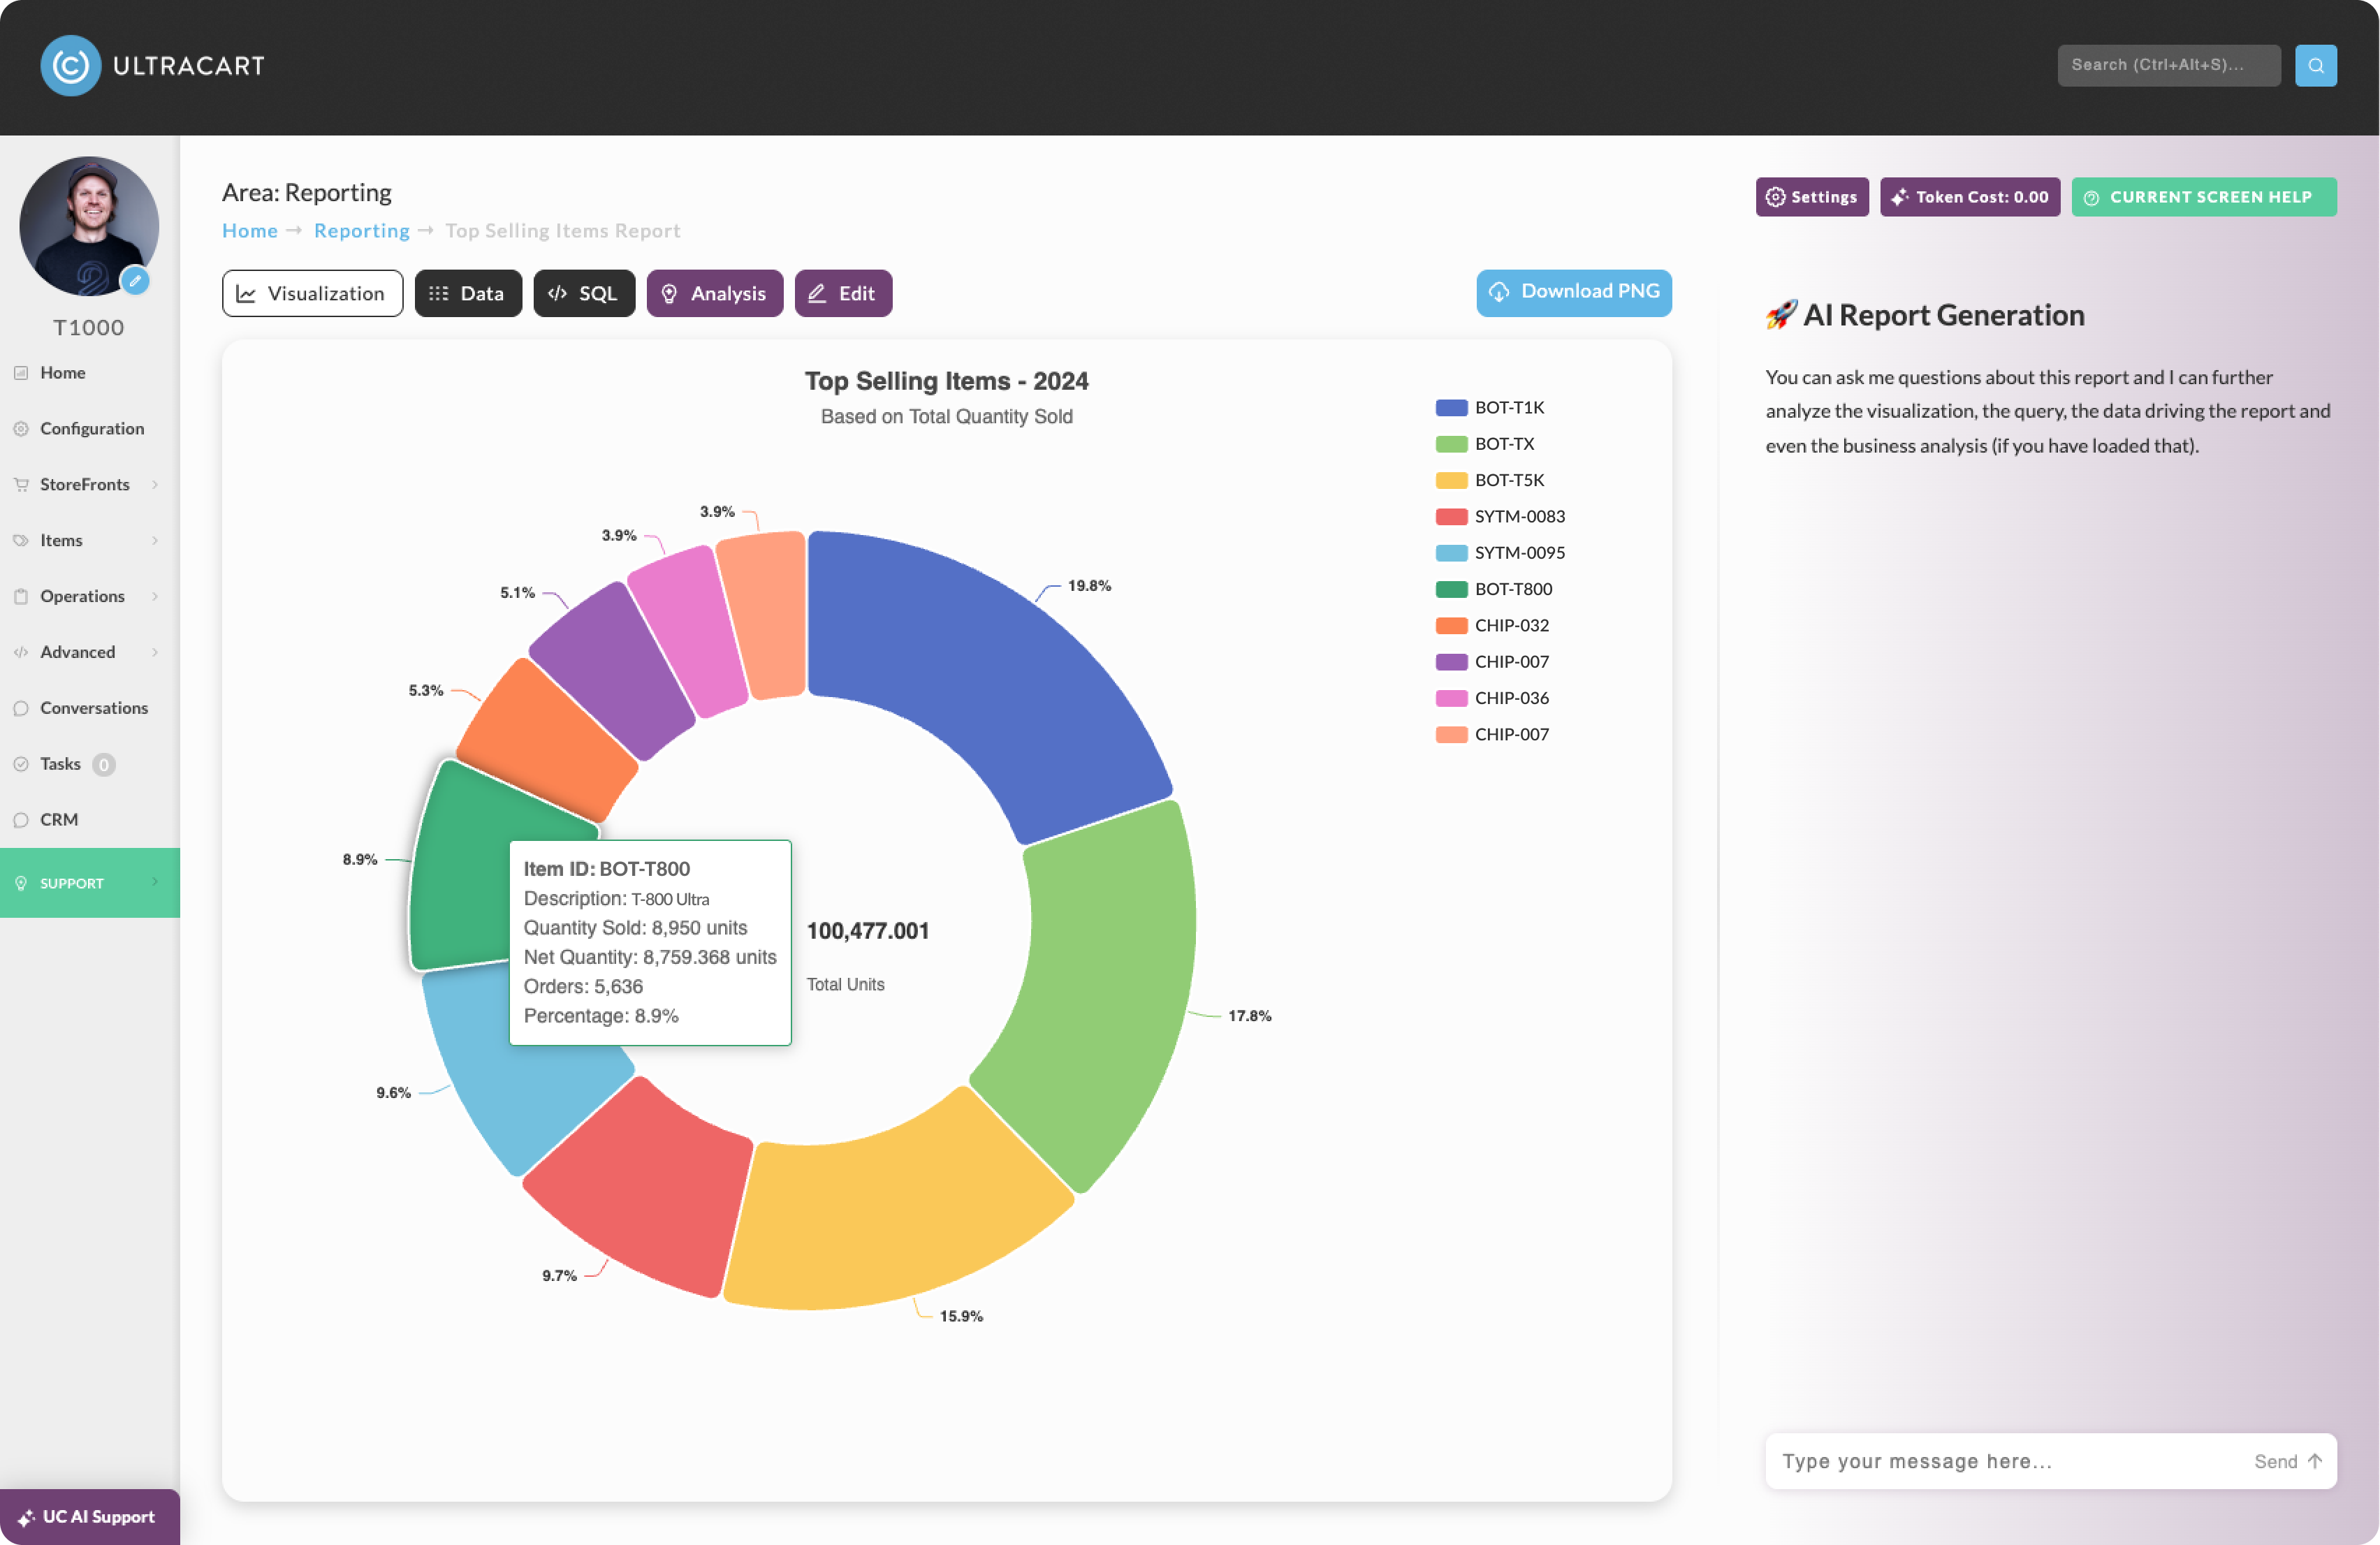Viewport: 2380px width, 1545px height.
Task: Toggle BOT-T1K series in chart legend
Action: (1490, 407)
